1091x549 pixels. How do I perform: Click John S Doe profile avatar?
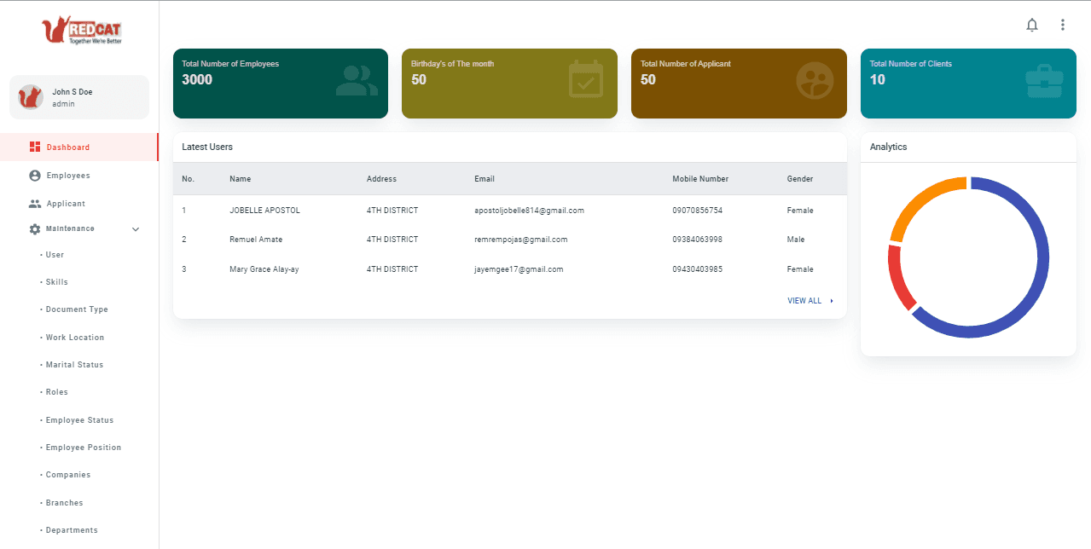click(x=31, y=96)
